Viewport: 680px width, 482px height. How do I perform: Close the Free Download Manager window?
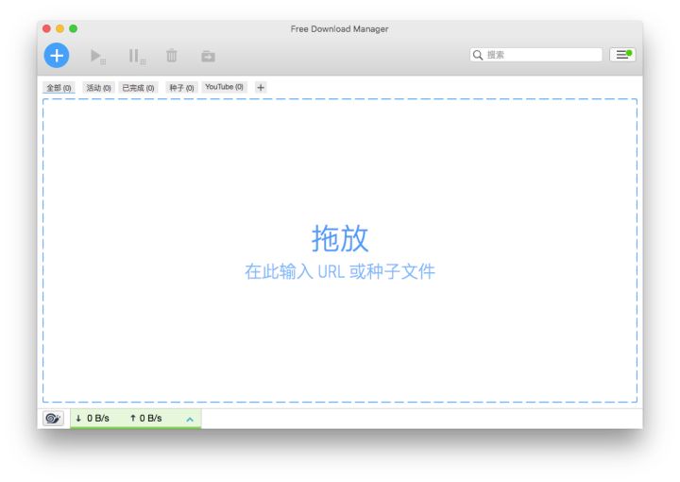point(46,29)
